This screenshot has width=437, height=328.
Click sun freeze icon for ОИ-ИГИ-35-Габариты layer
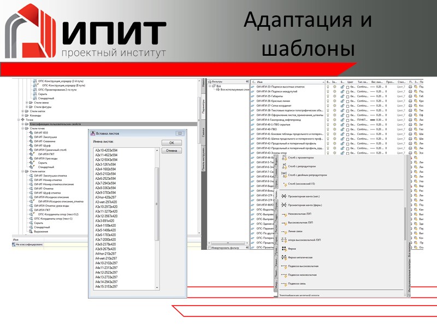coord(335,96)
